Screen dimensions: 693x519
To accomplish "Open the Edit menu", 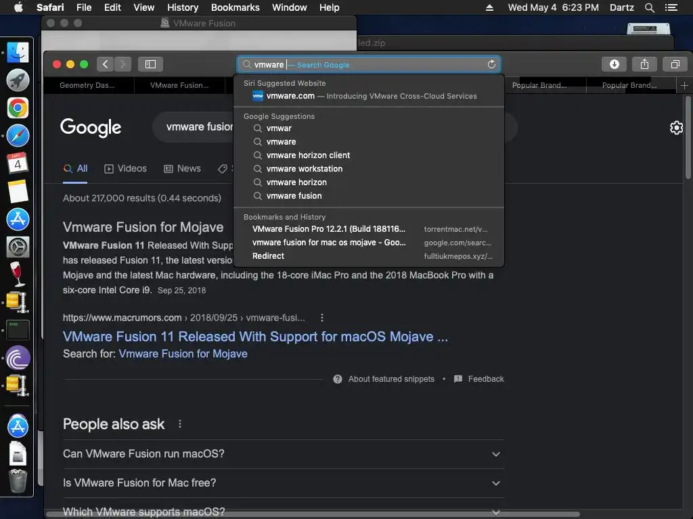I will (112, 7).
